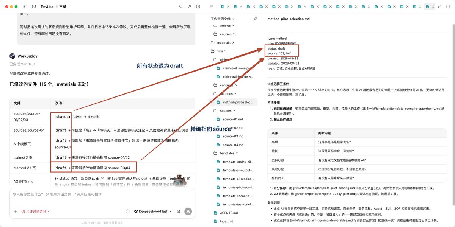Collapse the wiki folder
Image resolution: width=455 pixels, height=227 pixels.
[219, 51]
